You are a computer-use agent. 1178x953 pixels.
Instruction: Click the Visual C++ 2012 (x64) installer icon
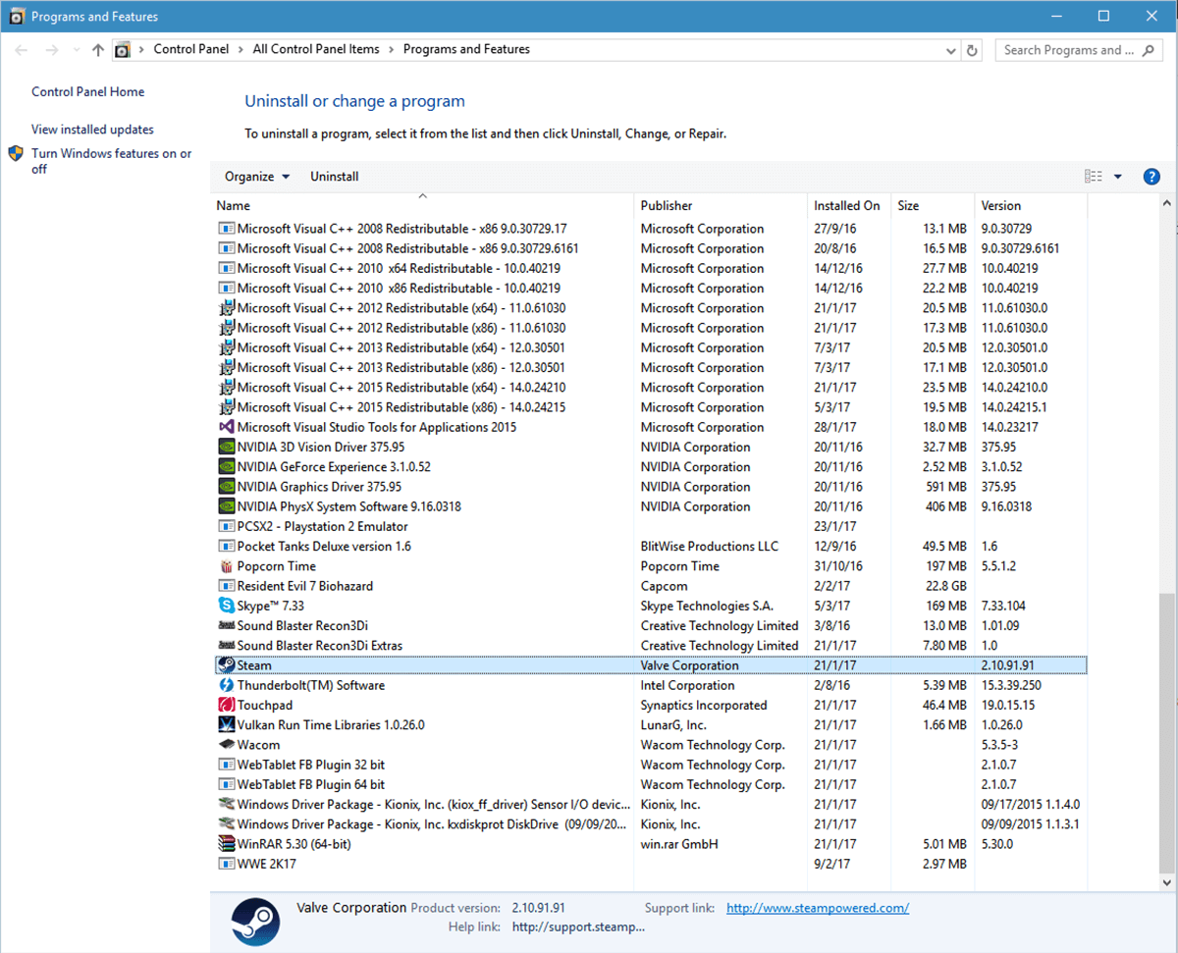click(227, 308)
